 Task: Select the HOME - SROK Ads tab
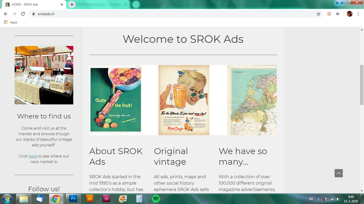[x=34, y=5]
